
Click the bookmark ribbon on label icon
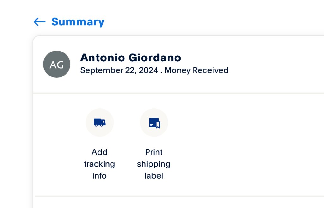coord(158,125)
